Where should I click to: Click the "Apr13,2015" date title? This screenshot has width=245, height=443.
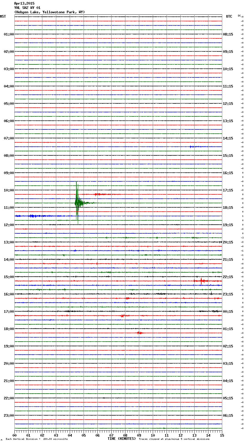(x=24, y=3)
